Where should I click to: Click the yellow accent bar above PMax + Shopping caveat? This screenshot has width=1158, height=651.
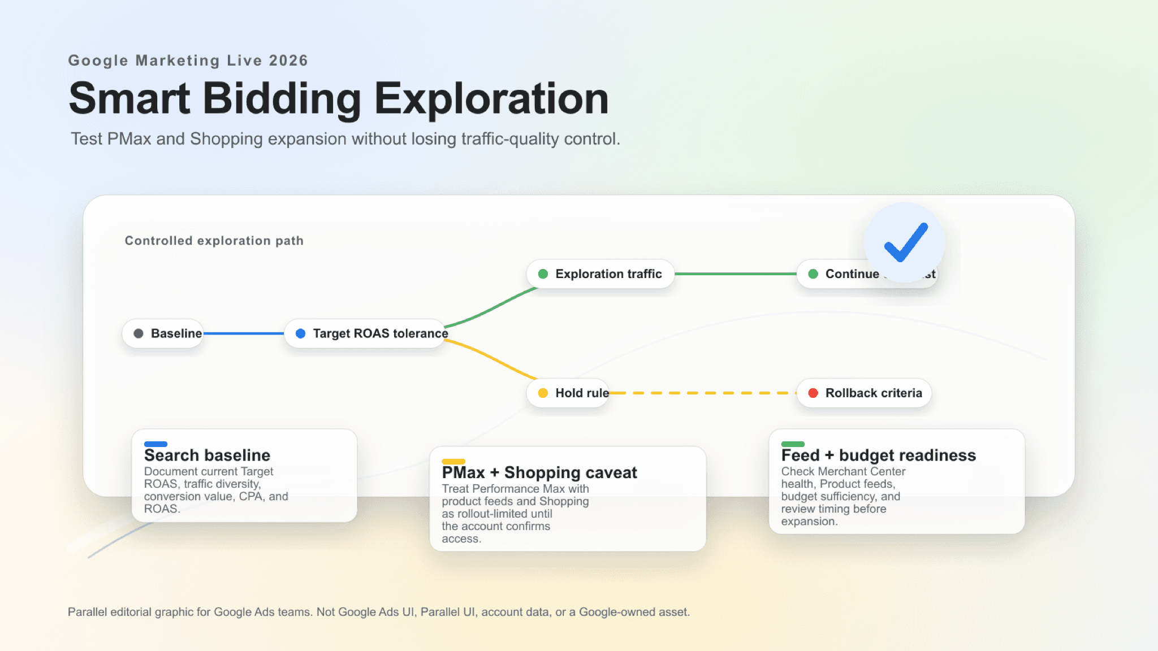pos(453,462)
